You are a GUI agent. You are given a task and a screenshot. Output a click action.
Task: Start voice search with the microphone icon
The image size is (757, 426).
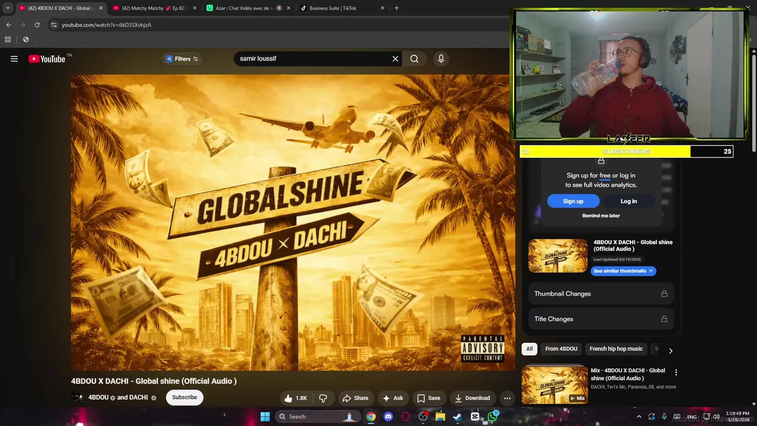(441, 59)
